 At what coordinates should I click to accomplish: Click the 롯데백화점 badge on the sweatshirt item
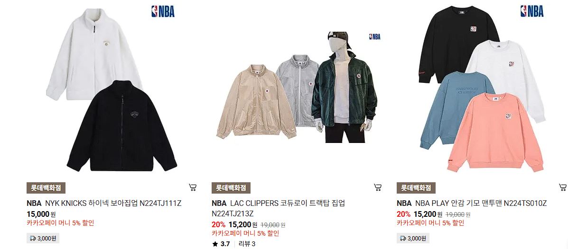click(416, 188)
